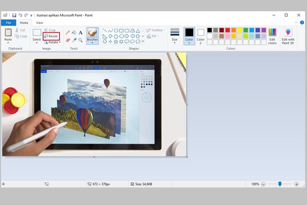Choose the Rounded rectangle shape

[x=127, y=31]
